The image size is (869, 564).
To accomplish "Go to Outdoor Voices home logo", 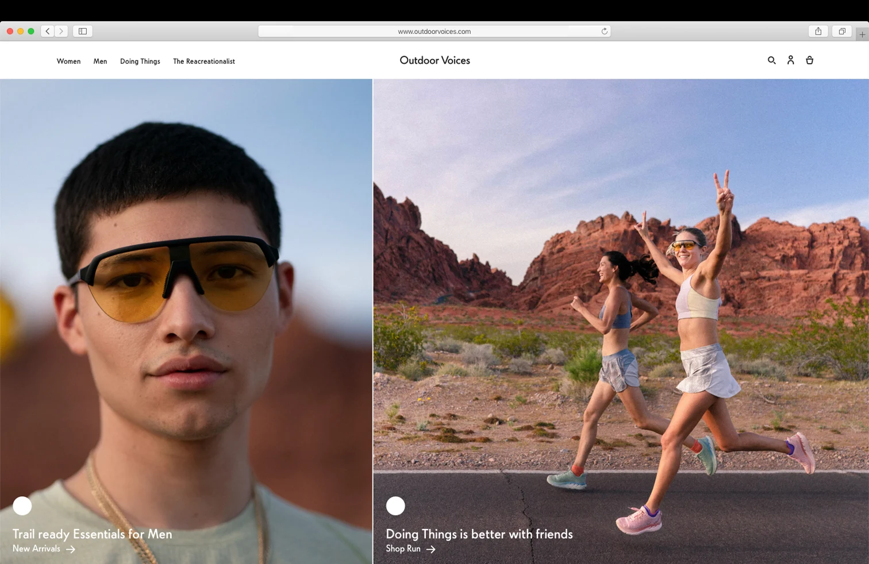I will coord(434,60).
